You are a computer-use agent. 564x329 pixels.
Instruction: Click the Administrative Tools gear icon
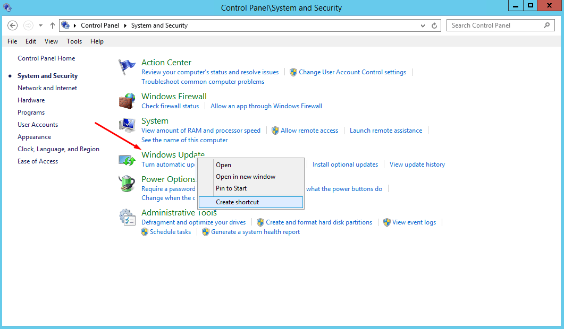tap(127, 217)
